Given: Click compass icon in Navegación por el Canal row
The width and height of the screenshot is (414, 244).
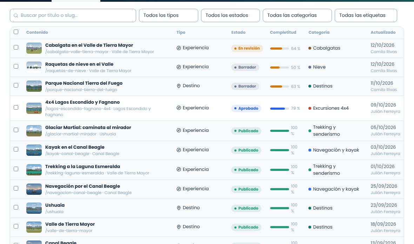Looking at the screenshot, I should coord(179,189).
